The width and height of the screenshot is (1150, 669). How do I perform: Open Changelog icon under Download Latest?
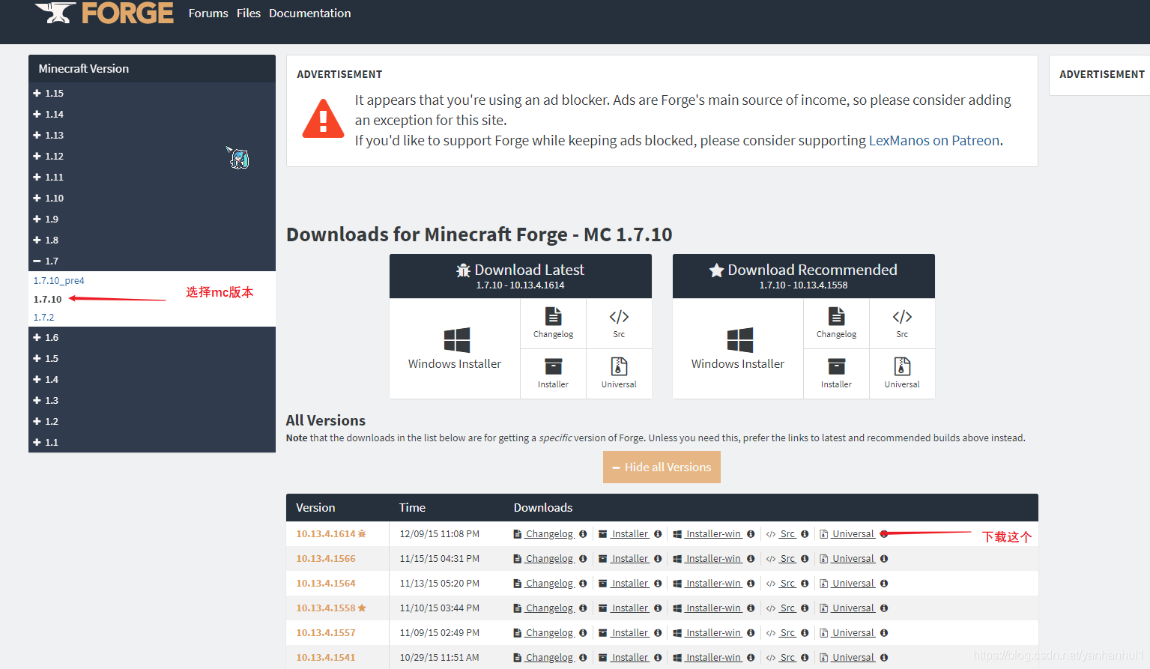click(553, 323)
